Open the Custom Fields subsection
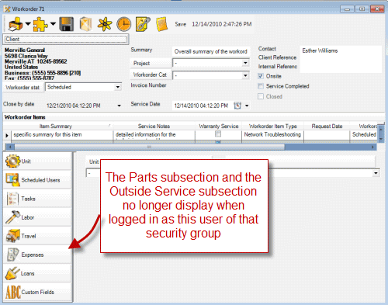Screen dimensions: 388x305 coord(37,292)
